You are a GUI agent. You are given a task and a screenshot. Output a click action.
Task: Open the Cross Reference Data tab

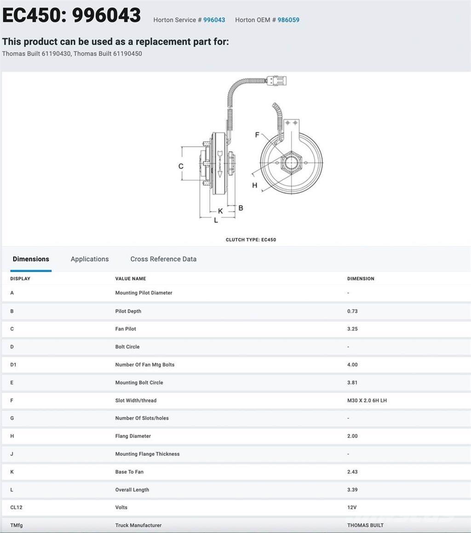pos(163,259)
